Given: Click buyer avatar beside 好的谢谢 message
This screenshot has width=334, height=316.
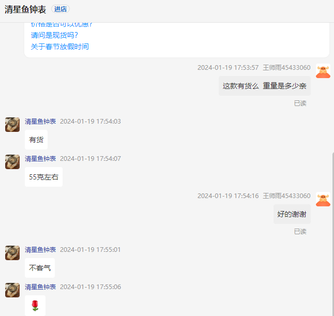Looking at the screenshot, I should 323,199.
